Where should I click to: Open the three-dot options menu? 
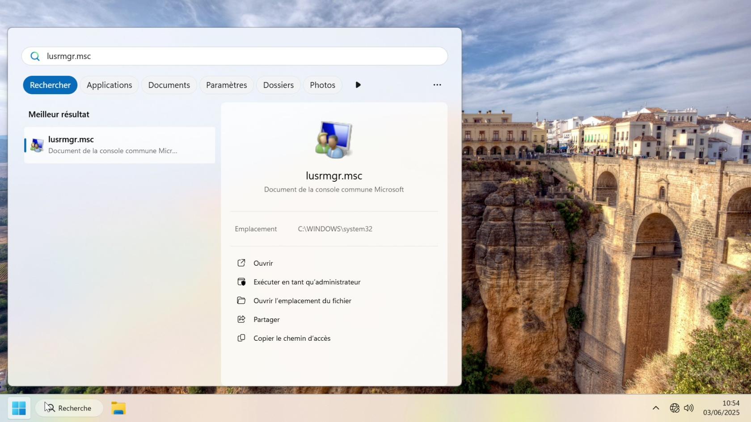pos(437,85)
